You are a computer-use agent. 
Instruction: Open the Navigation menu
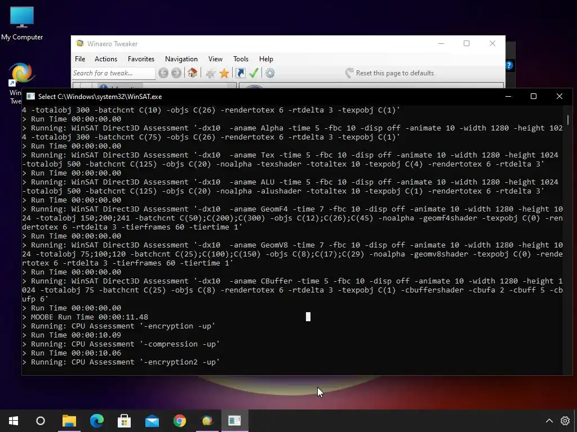181,58
